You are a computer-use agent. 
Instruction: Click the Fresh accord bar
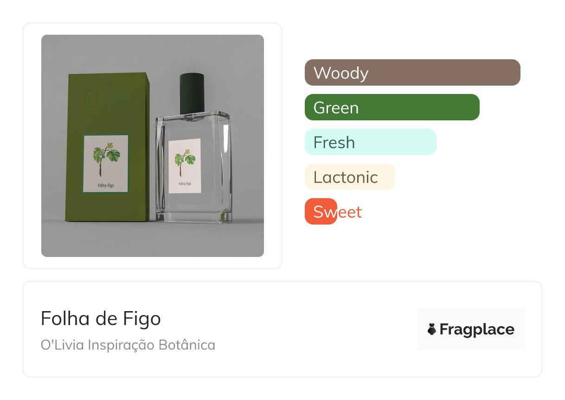[370, 142]
